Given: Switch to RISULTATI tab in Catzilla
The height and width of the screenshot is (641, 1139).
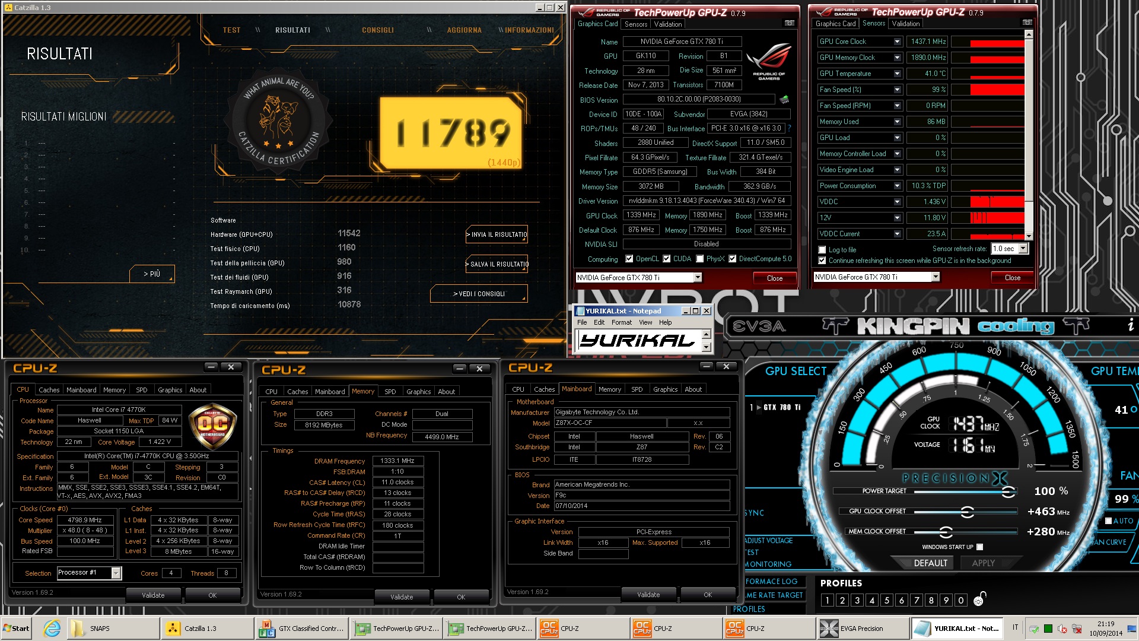Looking at the screenshot, I should coord(292,30).
